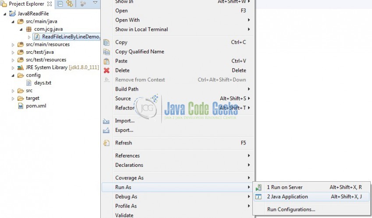This screenshot has width=372, height=218.
Task: Open Run Configurations... dialog entry
Action: pos(312,210)
